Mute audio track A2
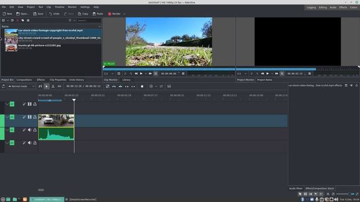The image size is (360, 202). point(30,143)
